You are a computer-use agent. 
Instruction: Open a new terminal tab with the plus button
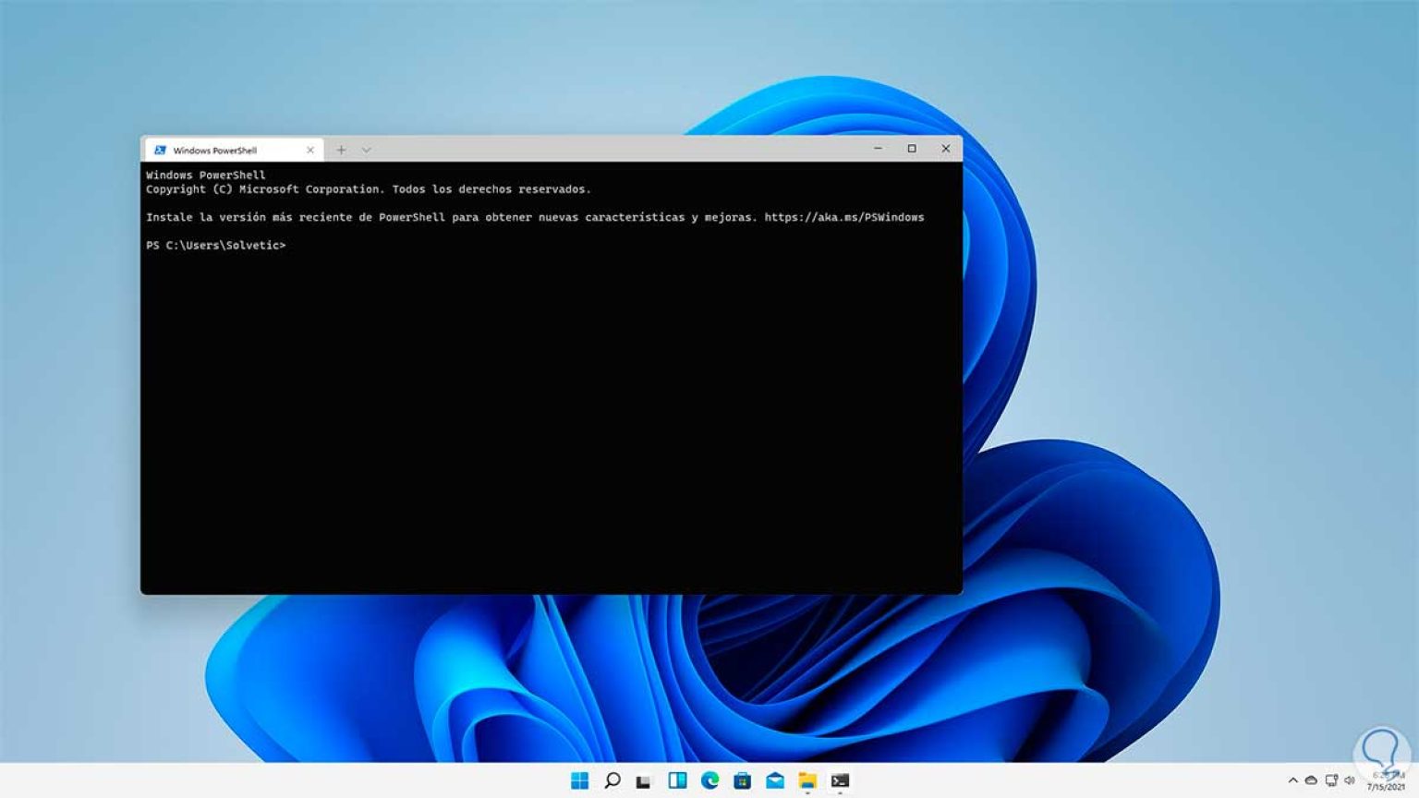[x=341, y=149]
